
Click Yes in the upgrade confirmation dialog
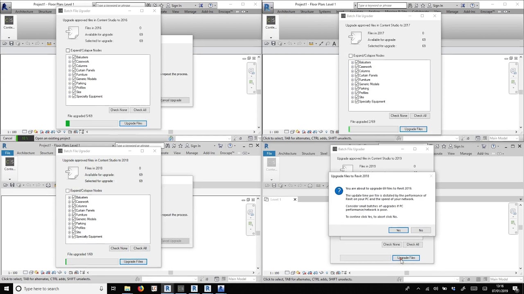click(398, 230)
